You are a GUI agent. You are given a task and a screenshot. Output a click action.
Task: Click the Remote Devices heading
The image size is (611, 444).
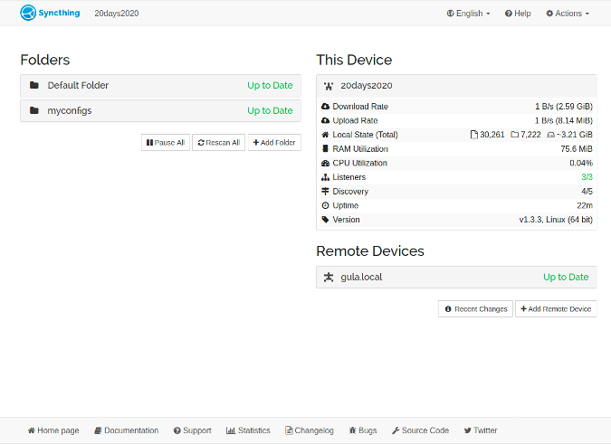370,251
